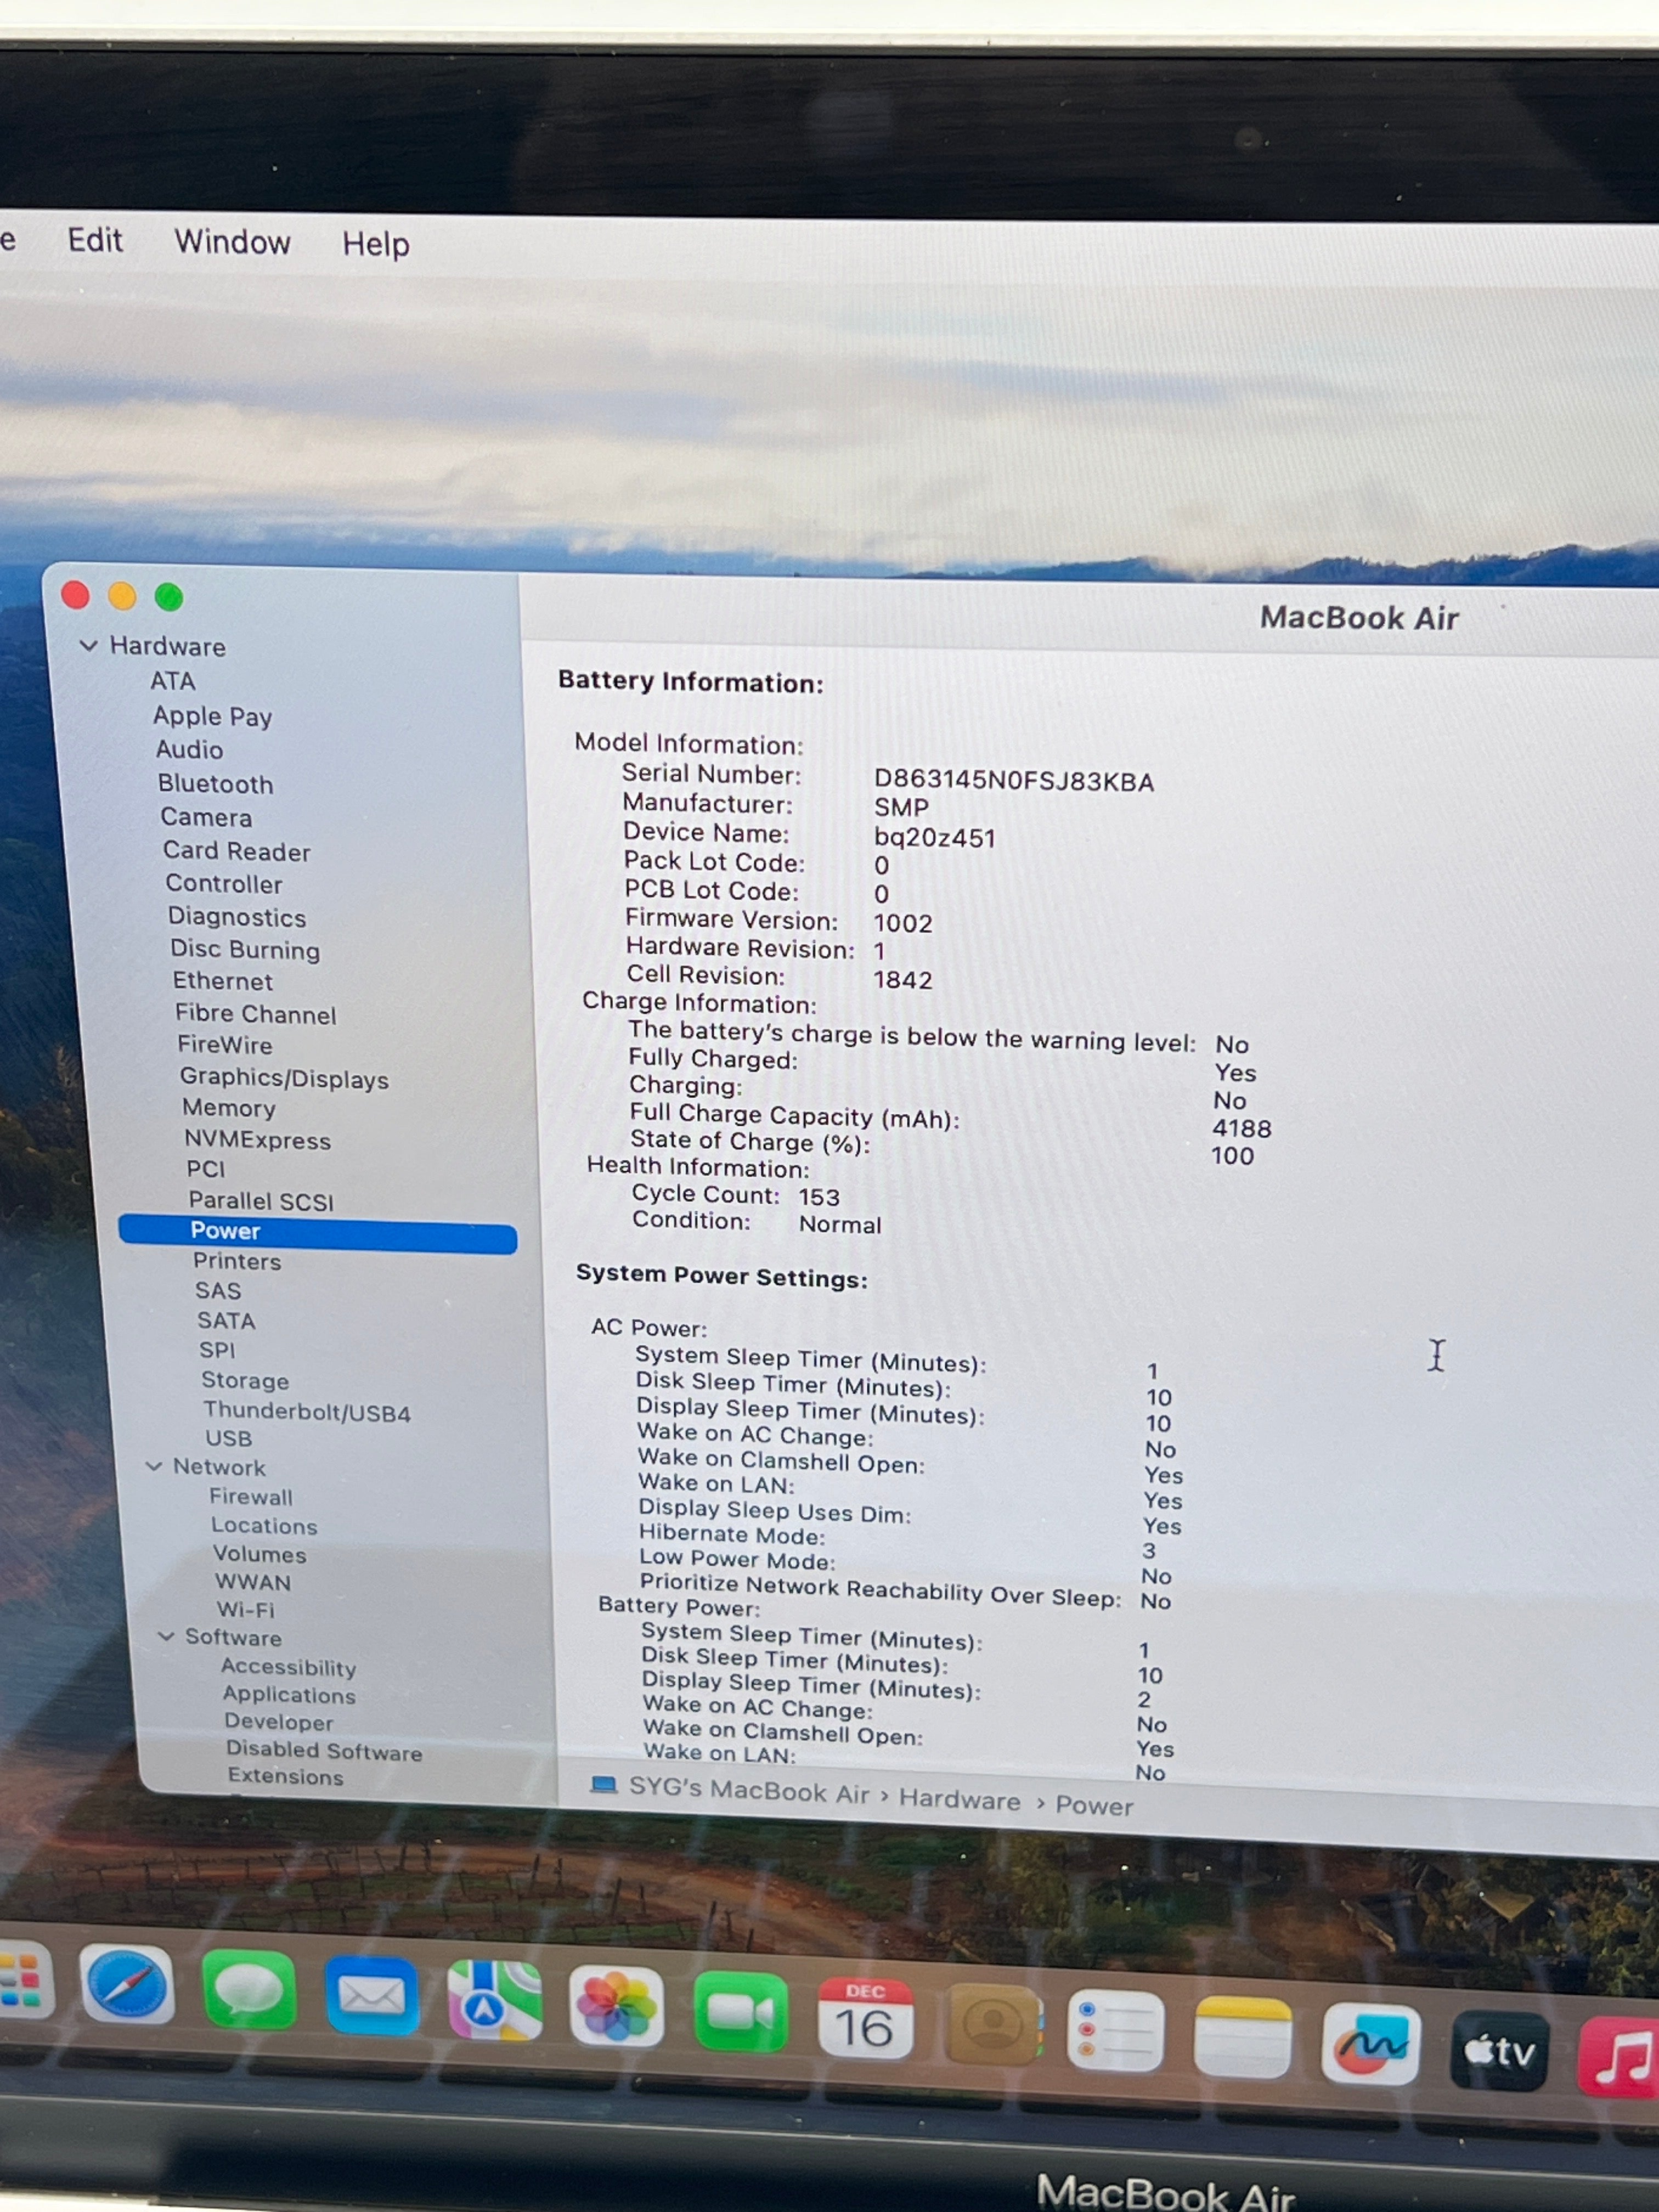
Task: Collapse the Network section
Action: click(154, 1466)
